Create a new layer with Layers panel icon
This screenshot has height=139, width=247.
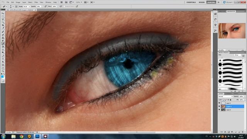[239, 132]
